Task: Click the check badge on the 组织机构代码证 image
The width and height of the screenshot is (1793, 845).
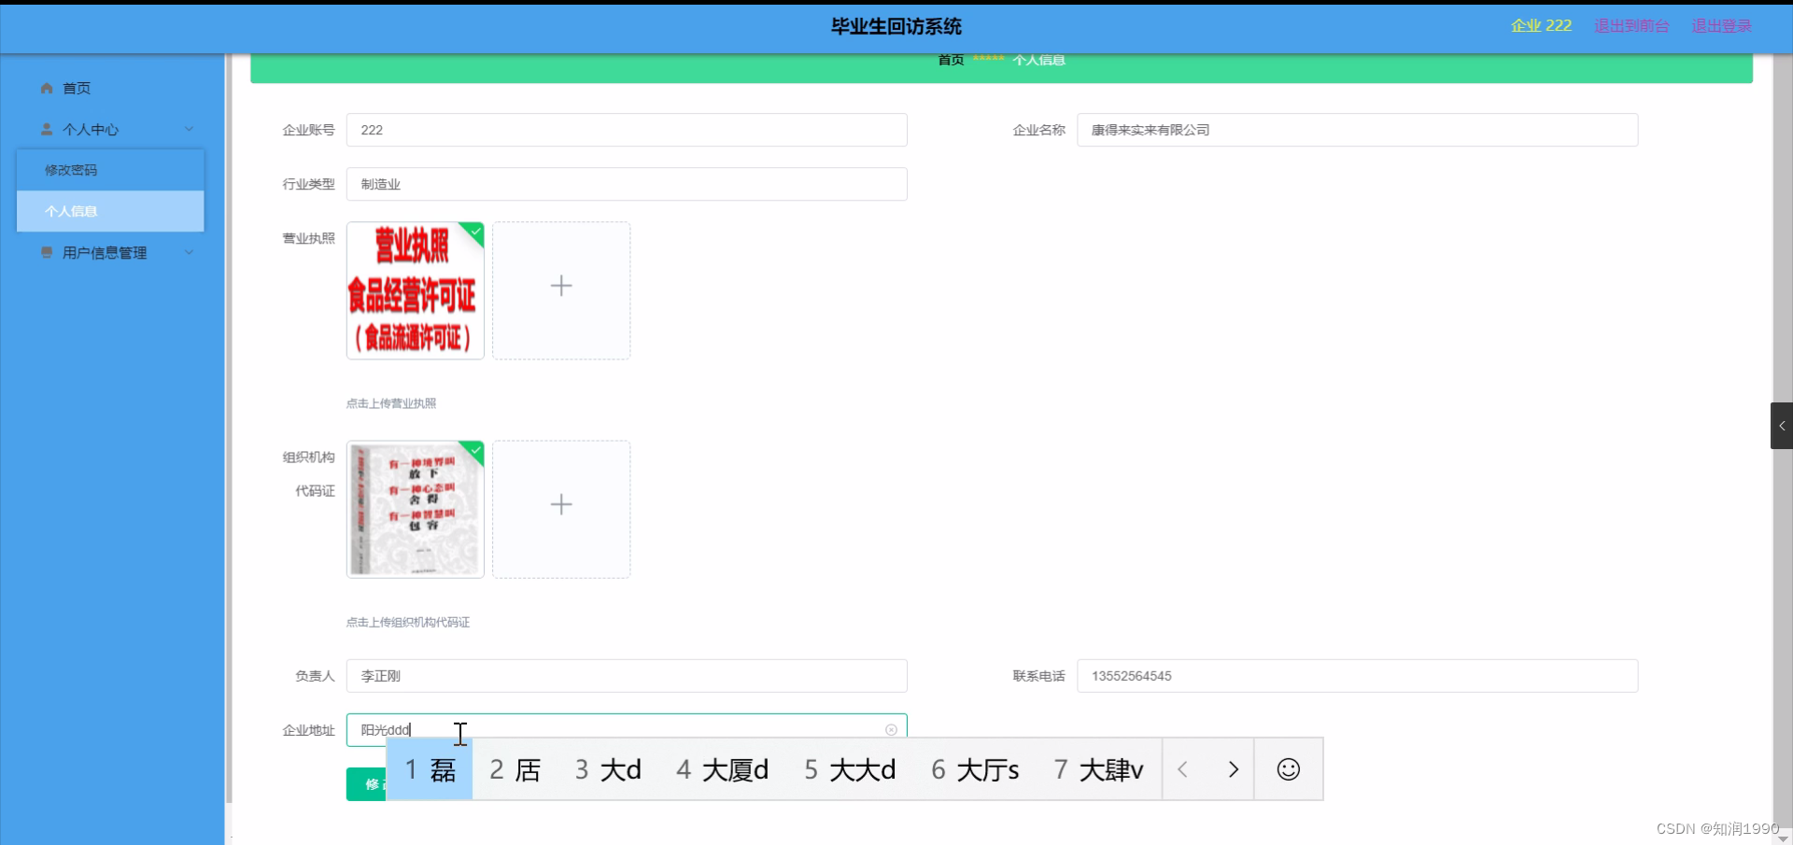Action: [474, 452]
